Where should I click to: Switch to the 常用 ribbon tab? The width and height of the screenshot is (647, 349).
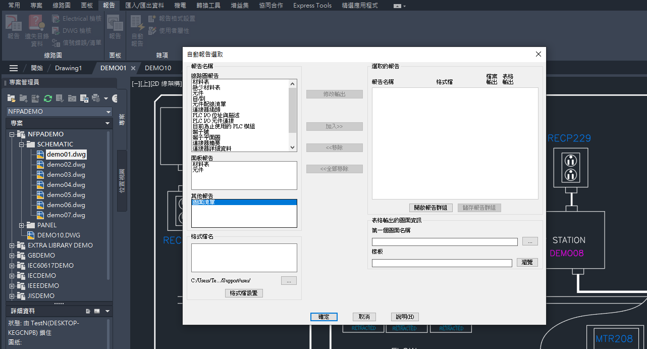(14, 6)
